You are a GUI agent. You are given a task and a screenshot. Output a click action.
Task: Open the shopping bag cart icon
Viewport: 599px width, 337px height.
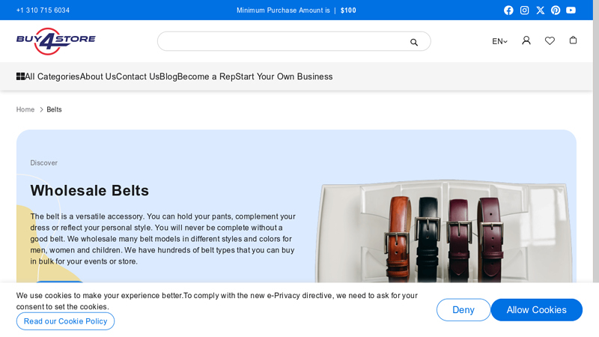pyautogui.click(x=573, y=40)
